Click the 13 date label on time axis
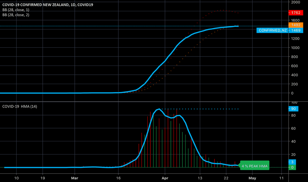This screenshot has height=182, width=308. pos(200,178)
